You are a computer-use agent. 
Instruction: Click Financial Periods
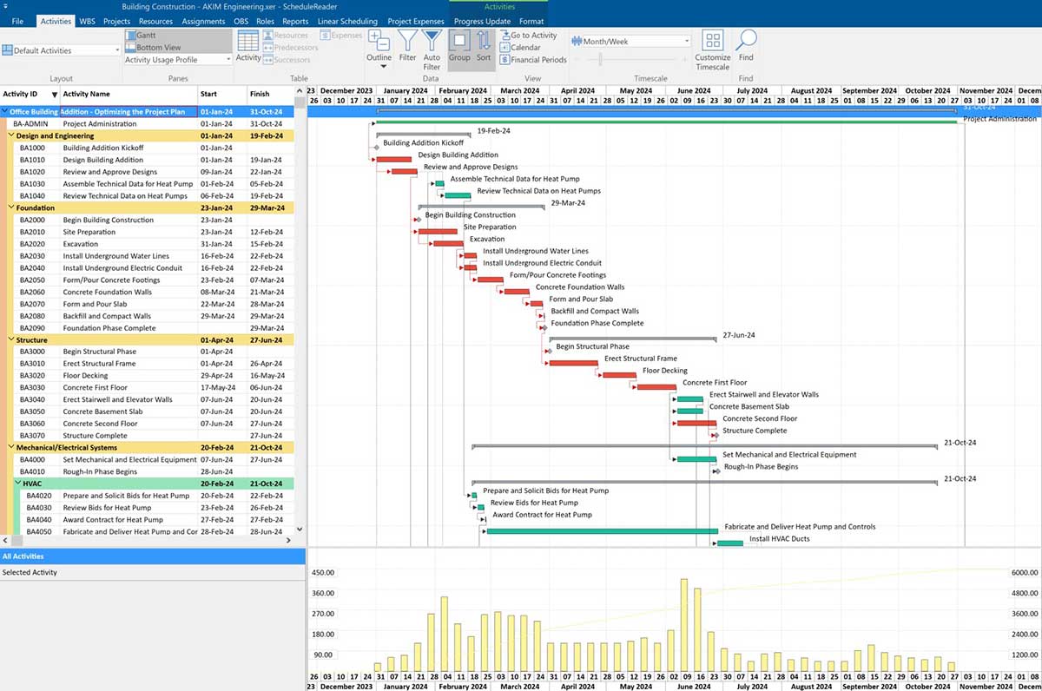point(533,60)
